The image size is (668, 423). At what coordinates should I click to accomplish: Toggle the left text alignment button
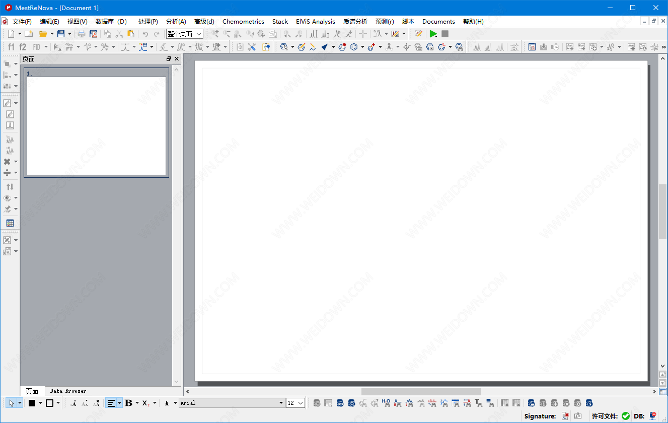111,403
